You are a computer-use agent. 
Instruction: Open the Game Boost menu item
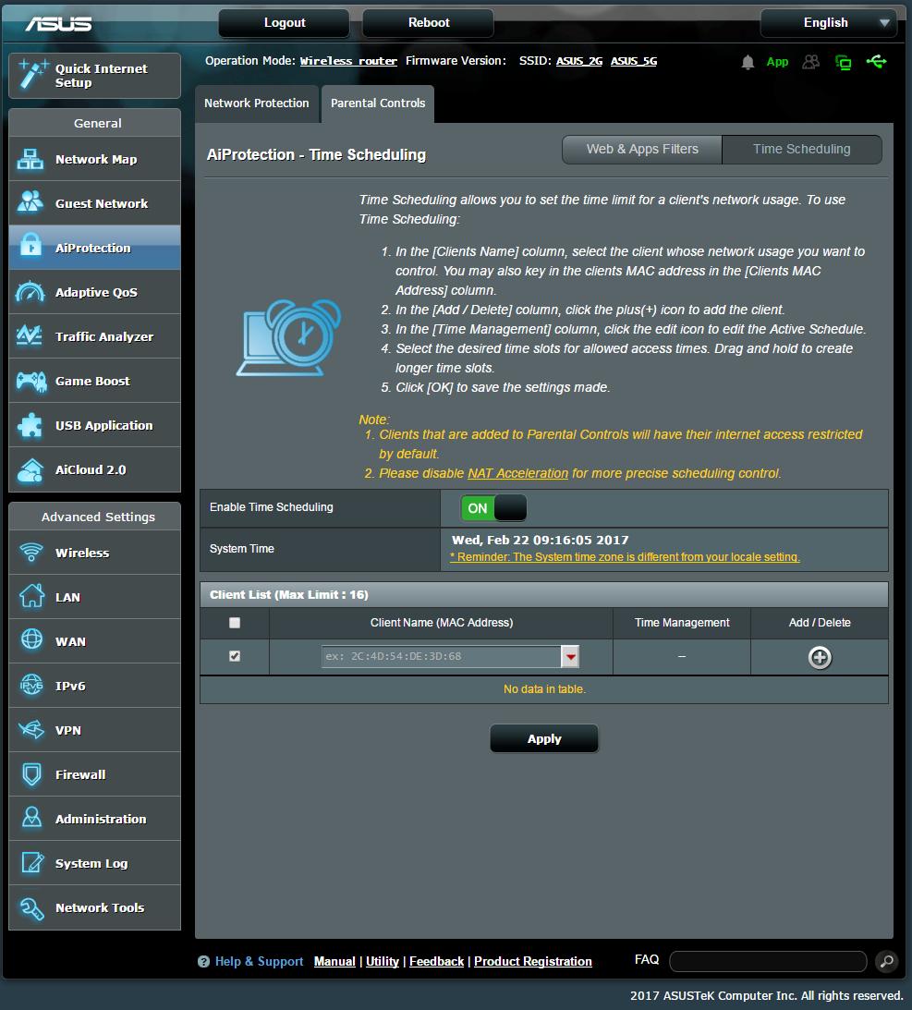point(94,381)
